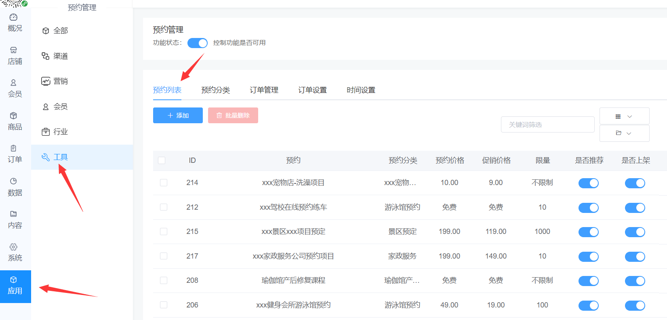This screenshot has width=667, height=320.
Task: Open the 数据 pie chart icon
Action: coord(13,181)
